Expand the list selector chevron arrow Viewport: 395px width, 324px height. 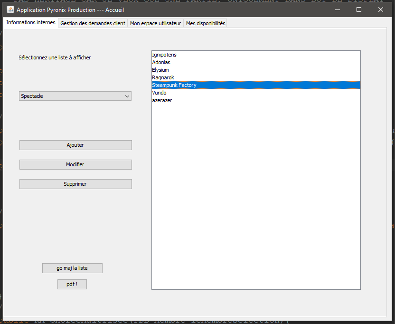[x=127, y=96]
